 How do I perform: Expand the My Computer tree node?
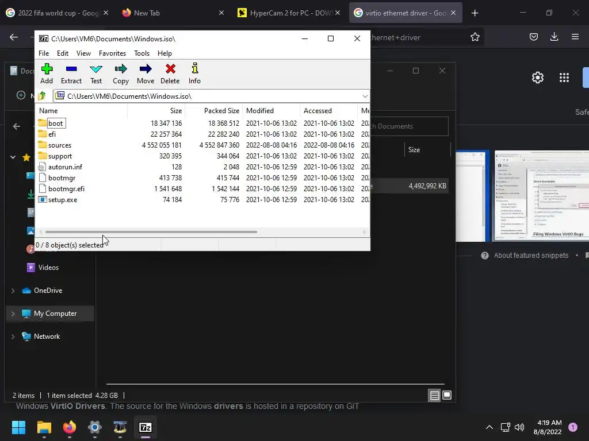13,314
